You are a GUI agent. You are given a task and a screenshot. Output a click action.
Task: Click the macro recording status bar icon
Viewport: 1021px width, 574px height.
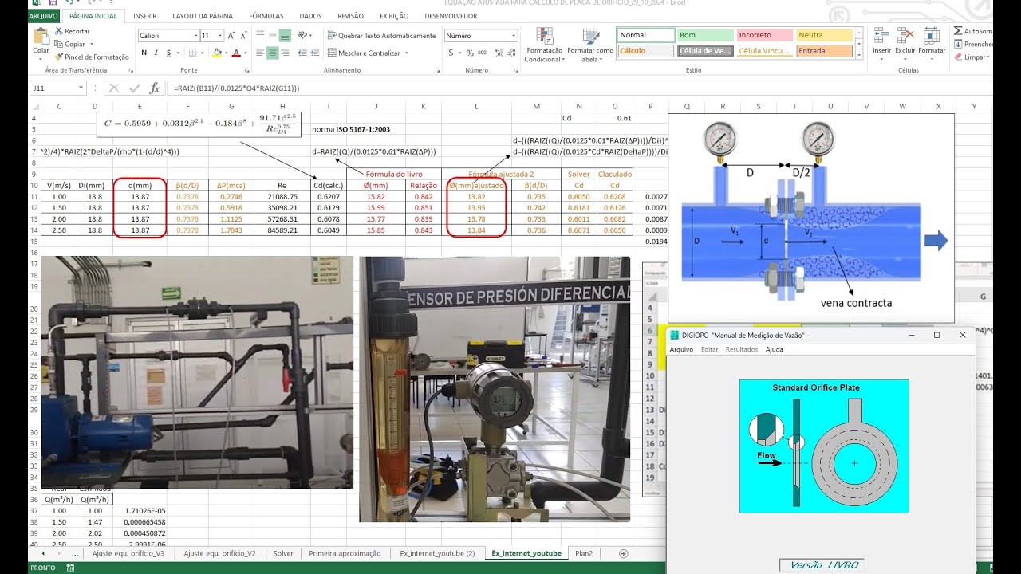click(71, 568)
